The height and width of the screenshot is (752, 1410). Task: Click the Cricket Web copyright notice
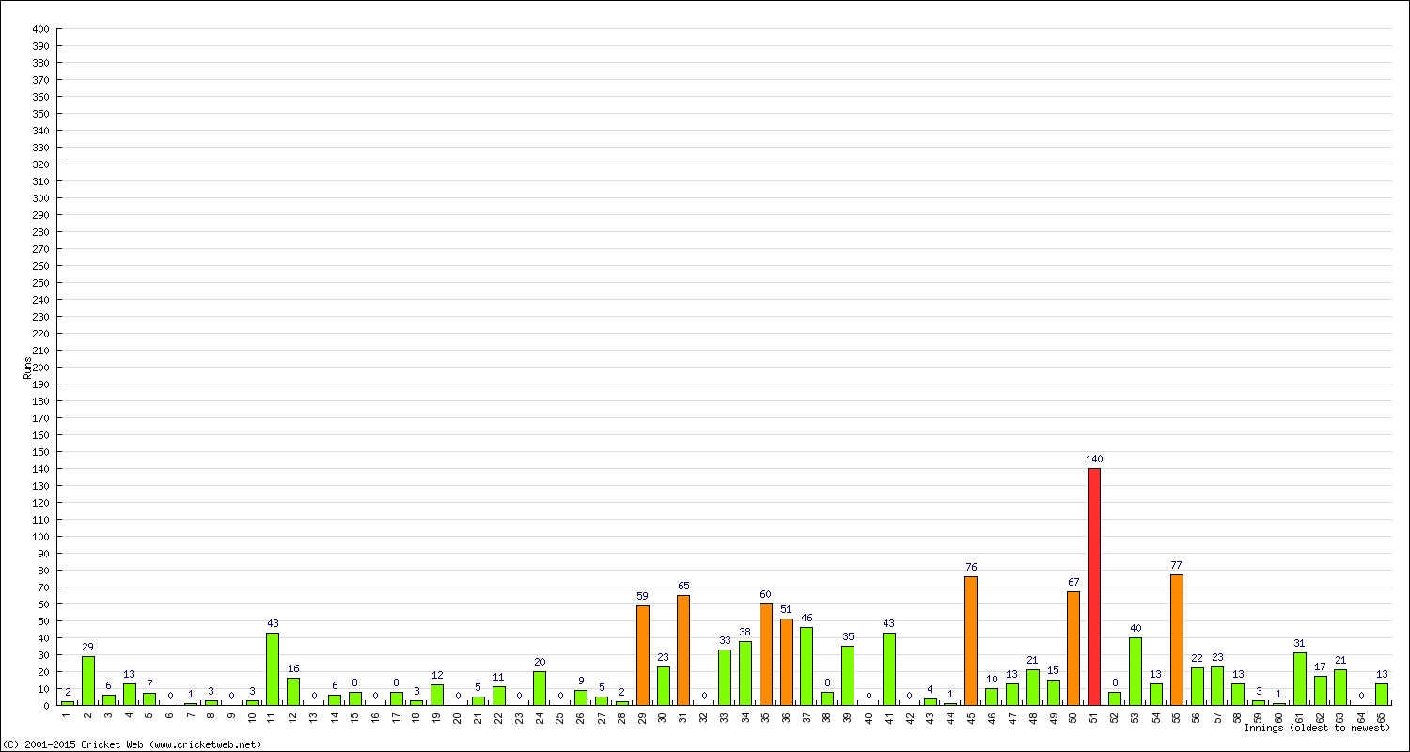132,744
